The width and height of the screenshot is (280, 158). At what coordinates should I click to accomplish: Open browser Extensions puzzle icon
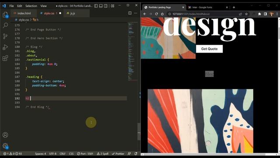click(x=259, y=14)
